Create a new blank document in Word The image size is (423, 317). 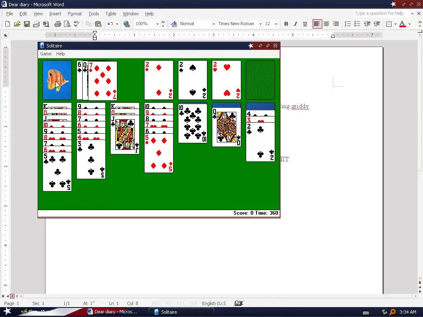tap(7, 24)
